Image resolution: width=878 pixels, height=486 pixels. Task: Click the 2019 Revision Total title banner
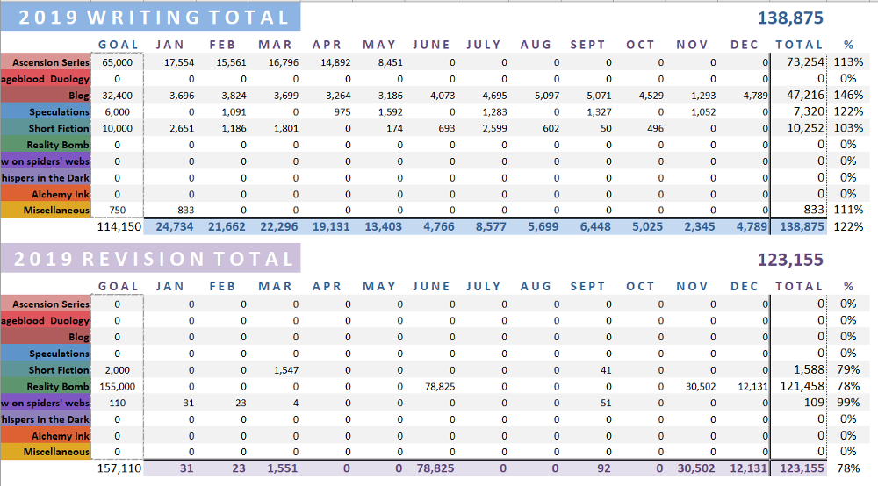(150, 258)
